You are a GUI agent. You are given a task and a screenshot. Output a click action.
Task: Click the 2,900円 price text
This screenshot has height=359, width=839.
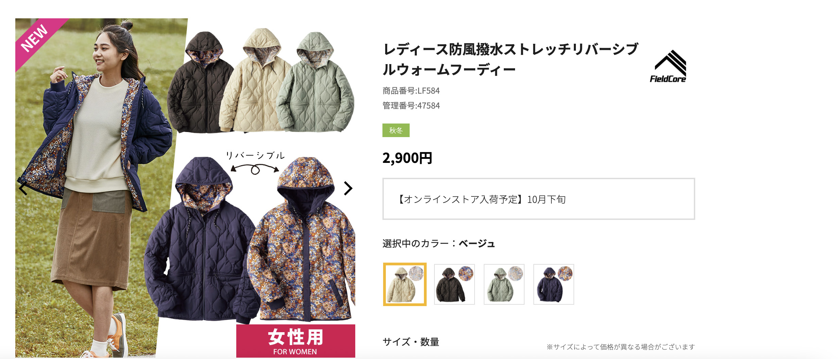pyautogui.click(x=407, y=158)
